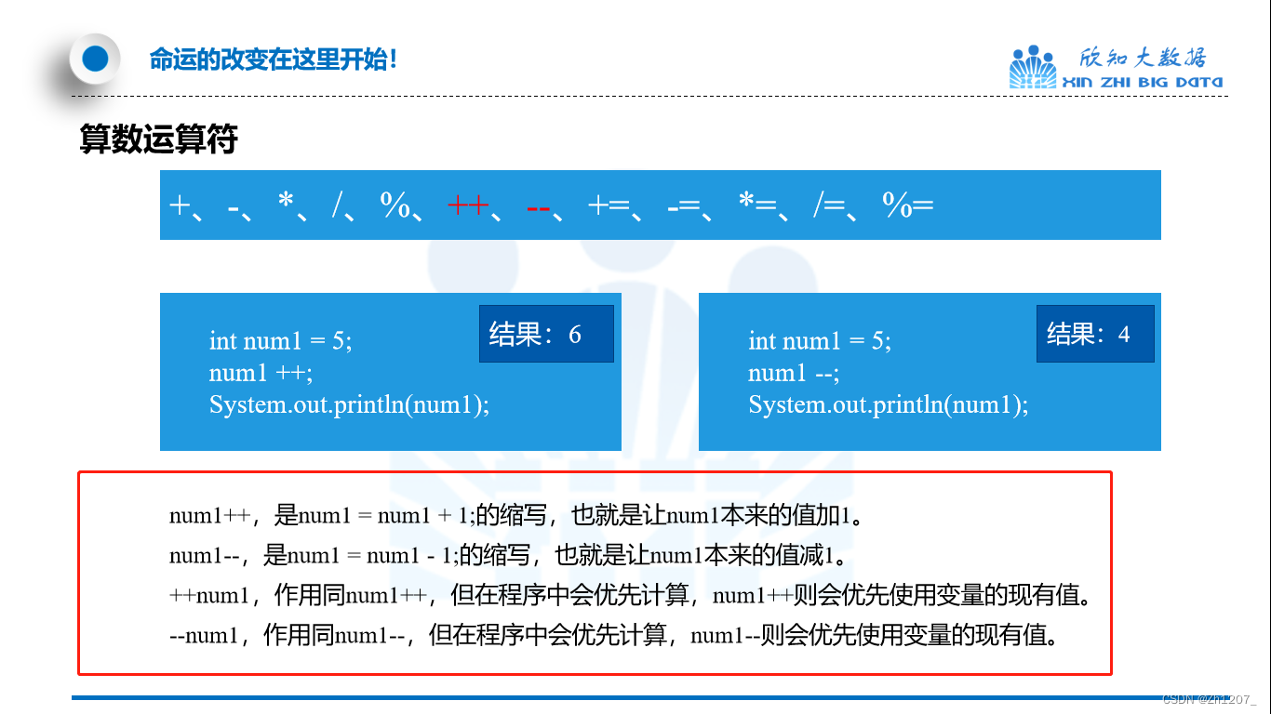Click the result box '结果:6'
This screenshot has height=714, width=1271.
click(546, 334)
